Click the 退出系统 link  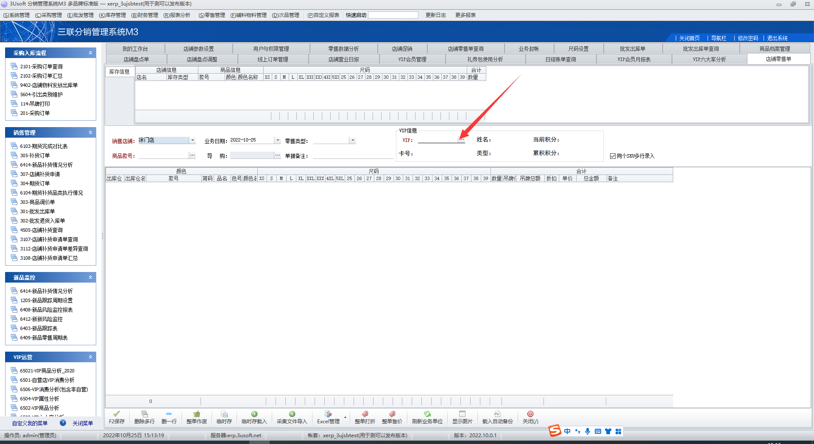click(777, 38)
